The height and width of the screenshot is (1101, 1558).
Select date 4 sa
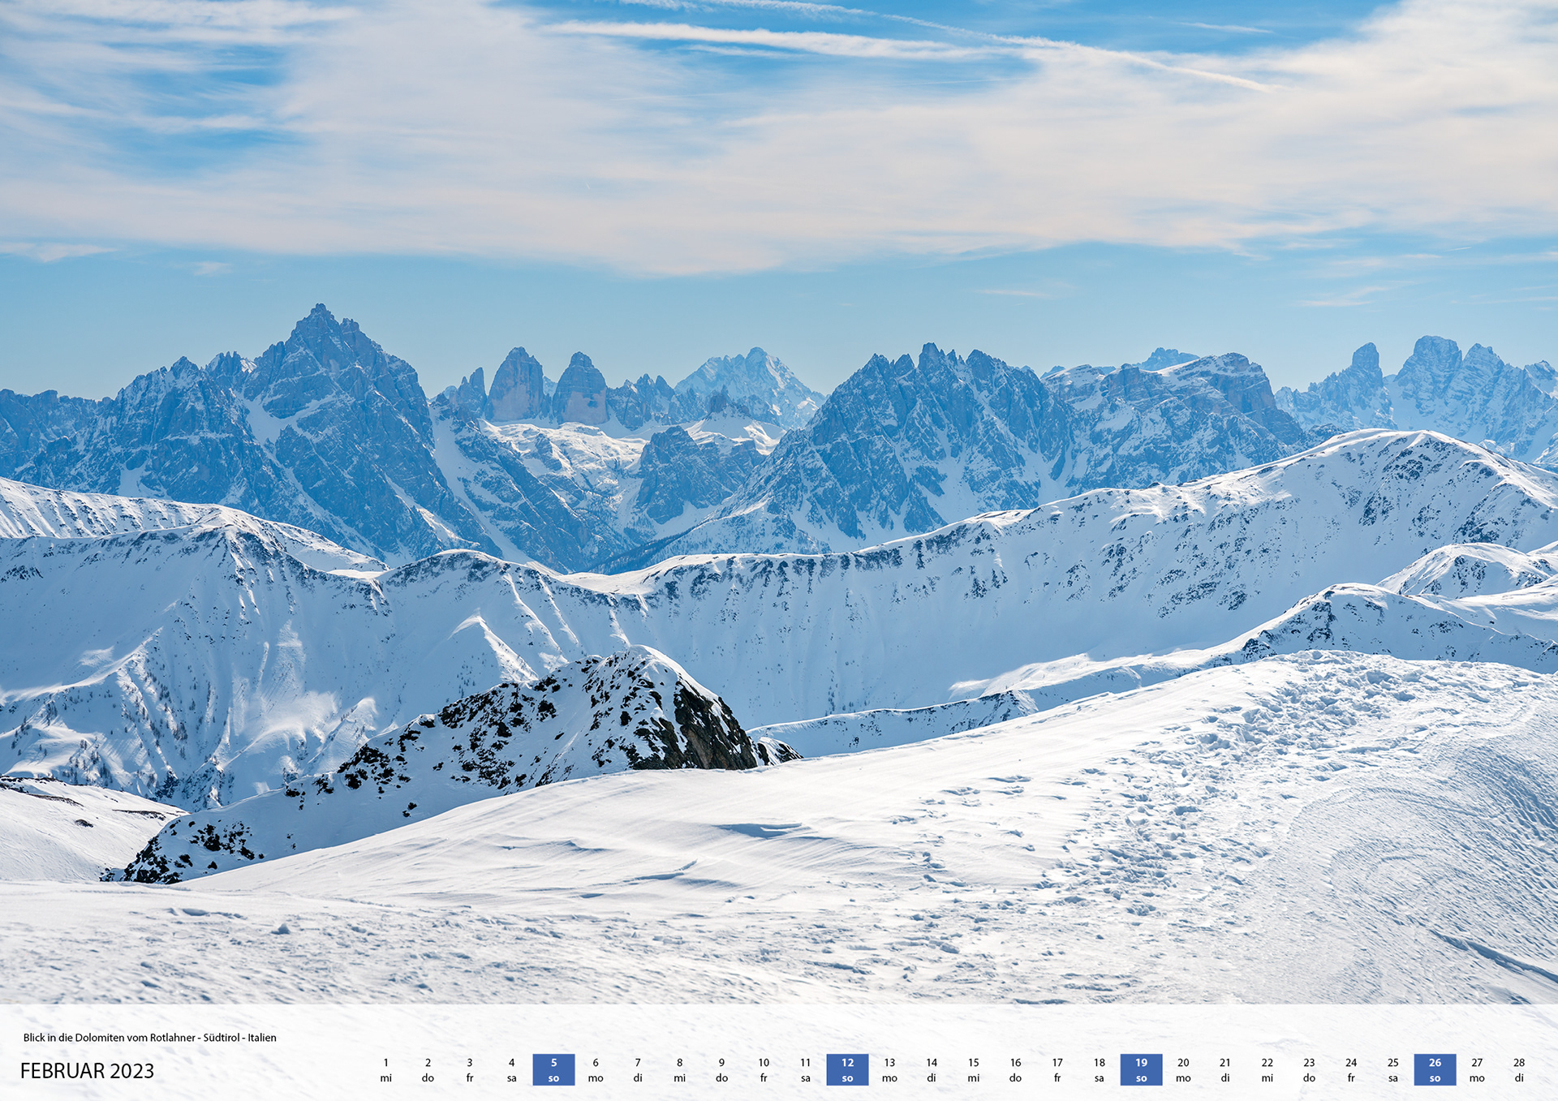(x=512, y=1070)
